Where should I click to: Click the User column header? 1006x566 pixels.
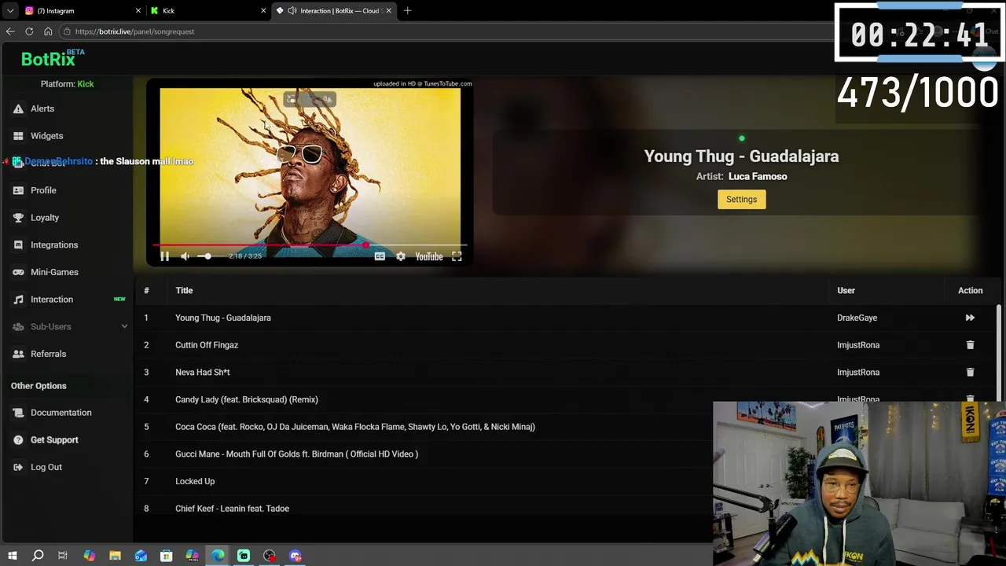pyautogui.click(x=846, y=290)
